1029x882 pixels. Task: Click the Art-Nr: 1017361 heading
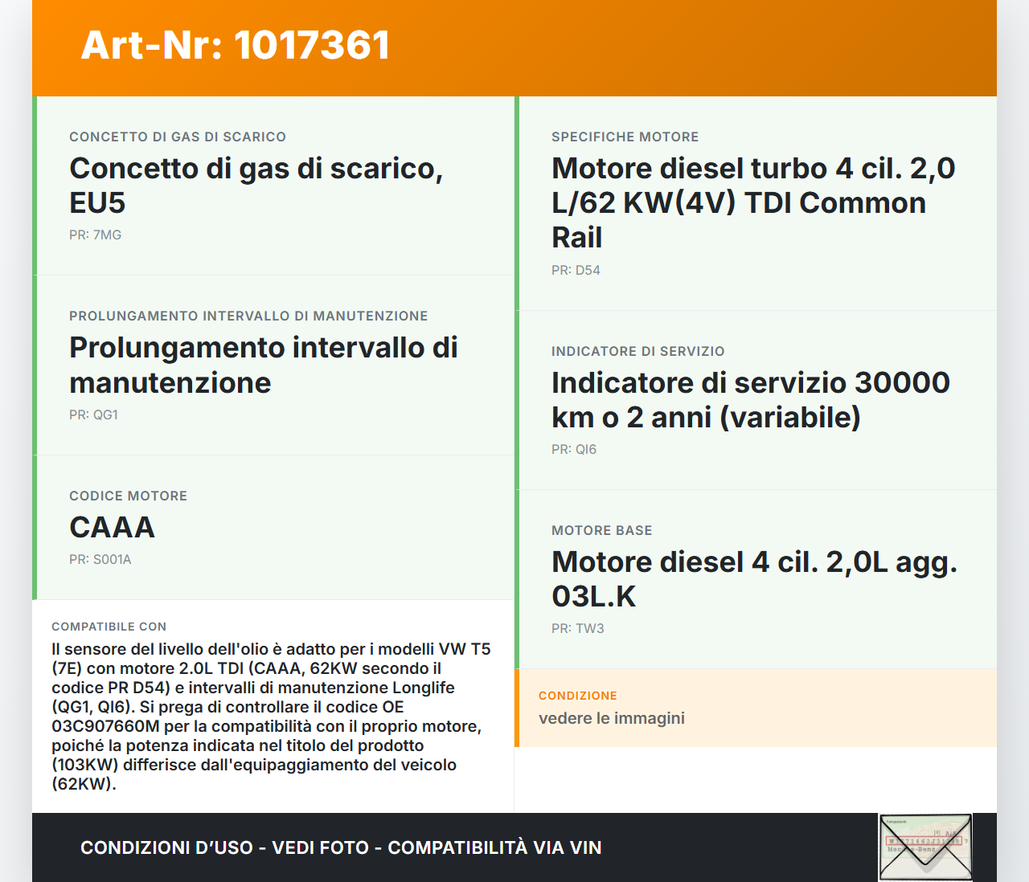pos(234,46)
